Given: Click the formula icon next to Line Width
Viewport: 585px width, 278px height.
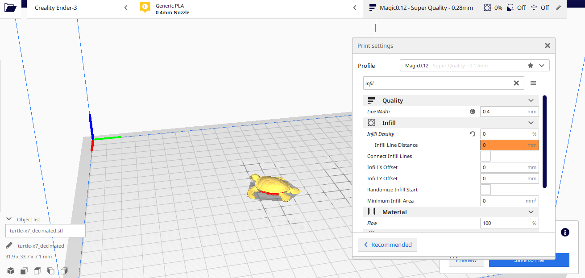Looking at the screenshot, I should click(472, 112).
